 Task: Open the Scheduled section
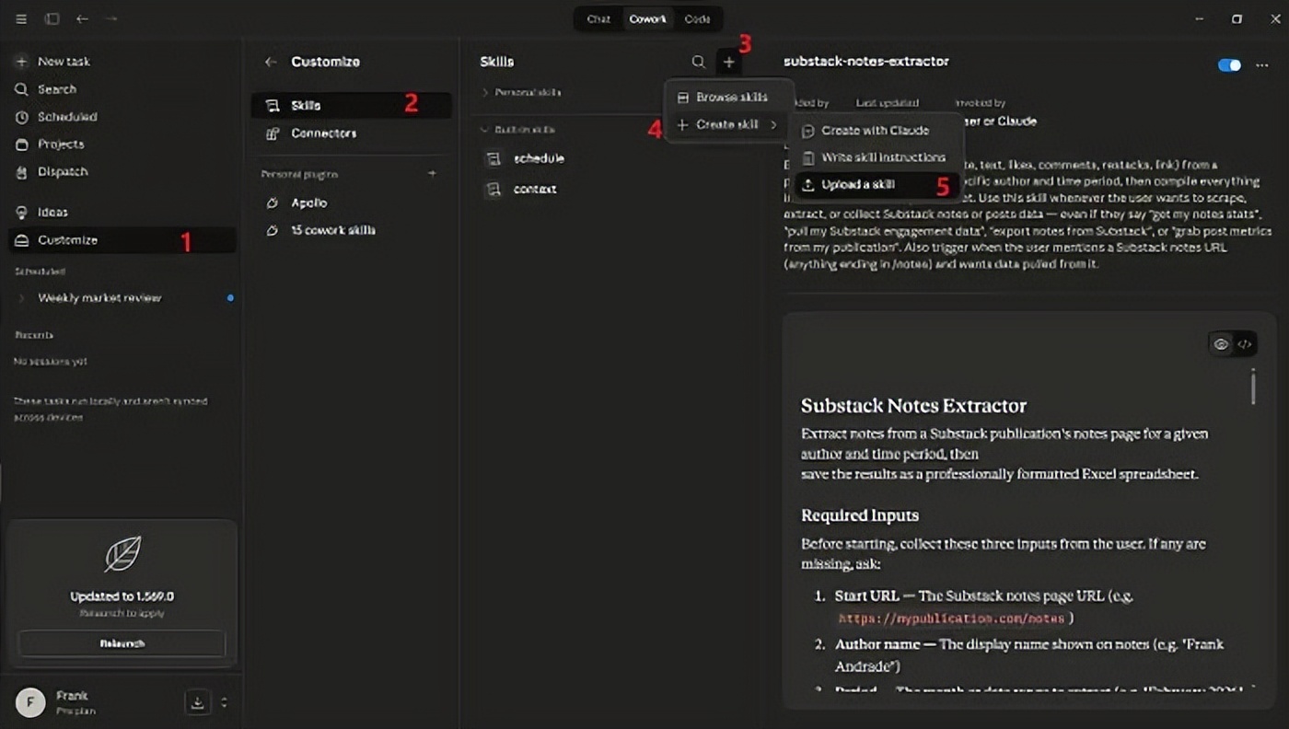click(122, 117)
